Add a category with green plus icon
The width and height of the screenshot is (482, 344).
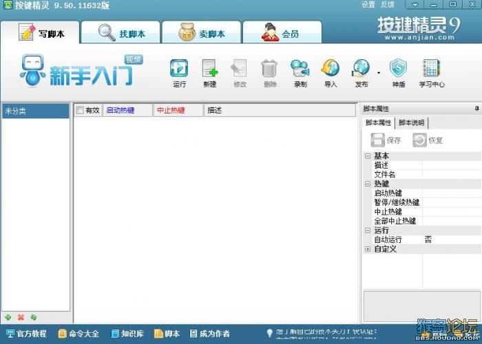8,317
